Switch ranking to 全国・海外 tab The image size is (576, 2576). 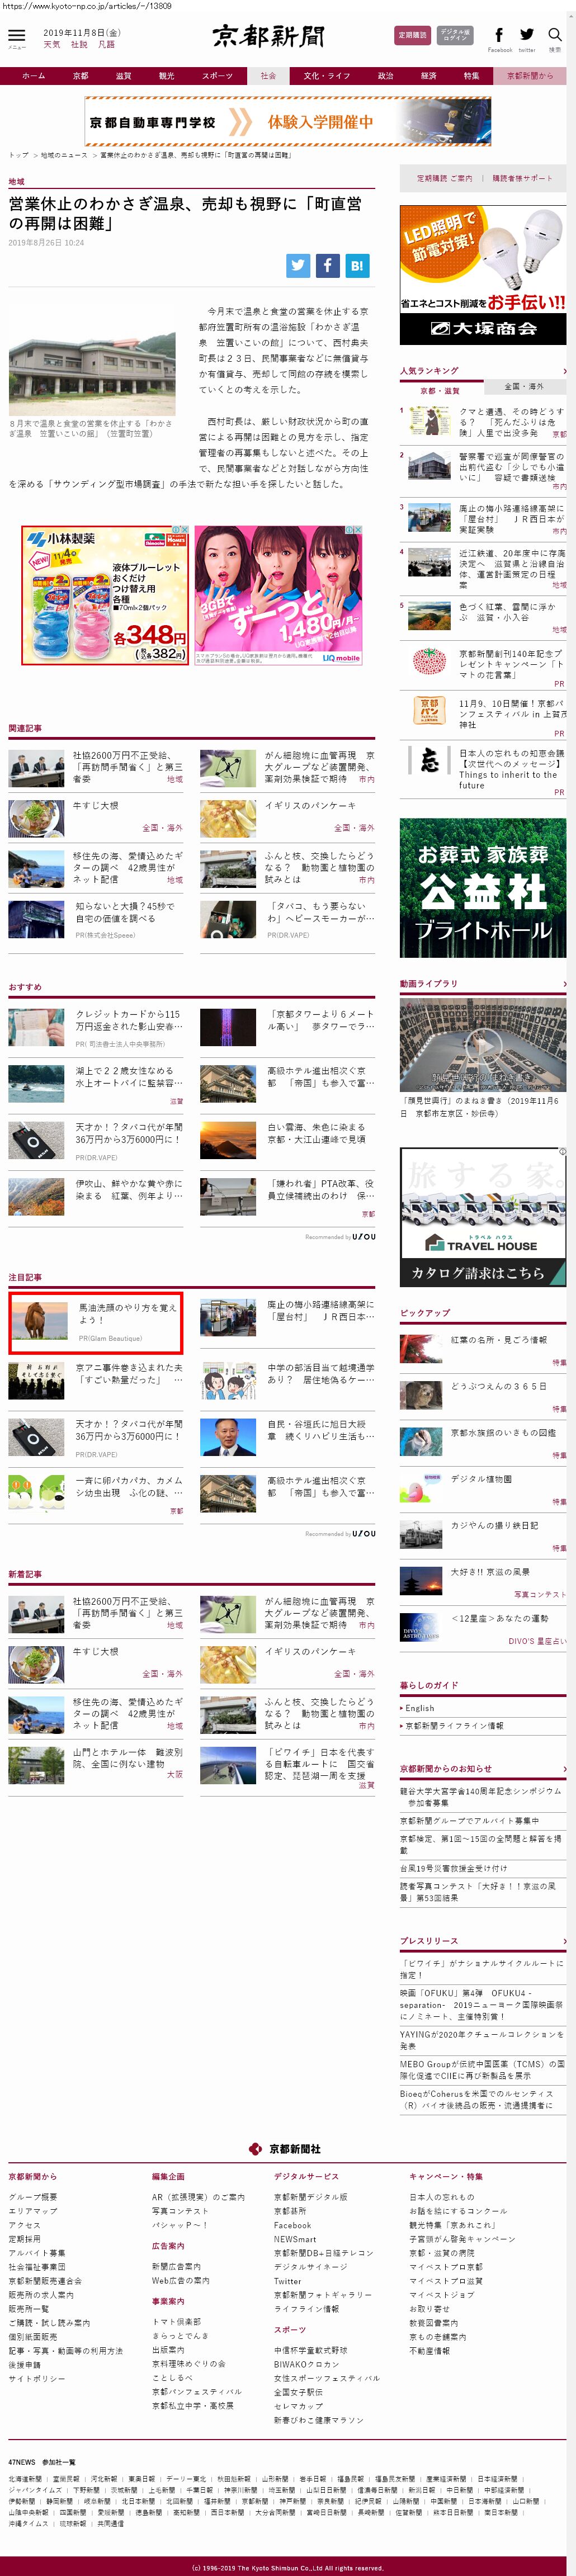click(524, 386)
